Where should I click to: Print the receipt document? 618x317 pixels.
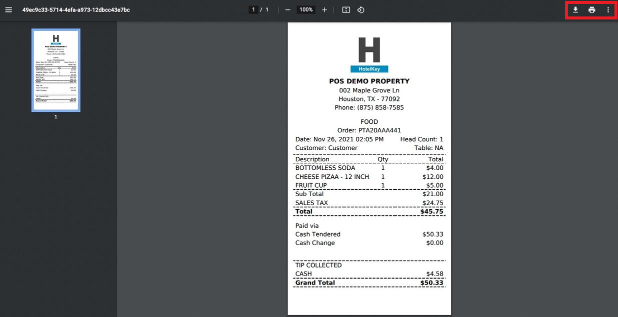click(592, 9)
